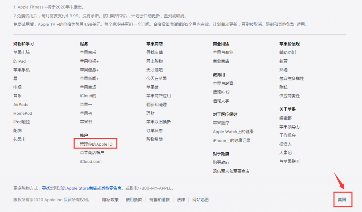Open 的iPad link
This screenshot has width=362, height=212.
click(x=19, y=61)
